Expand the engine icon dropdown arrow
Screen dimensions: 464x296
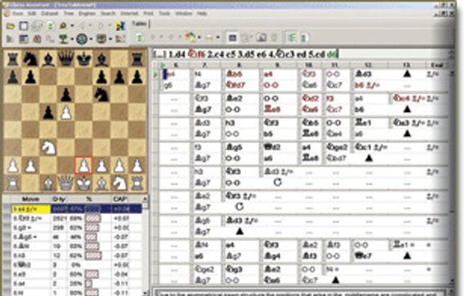(x=110, y=39)
